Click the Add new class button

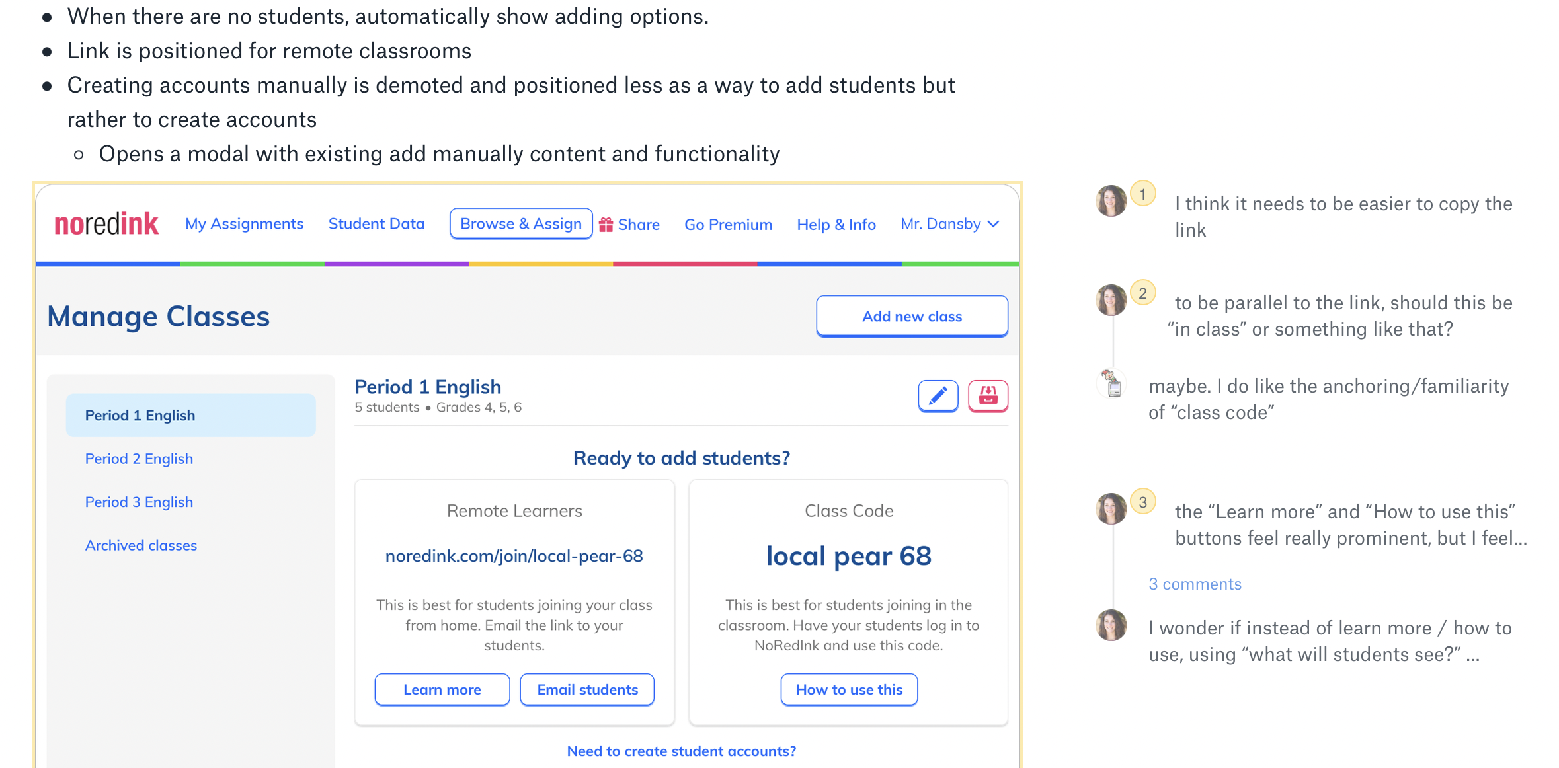tap(912, 317)
